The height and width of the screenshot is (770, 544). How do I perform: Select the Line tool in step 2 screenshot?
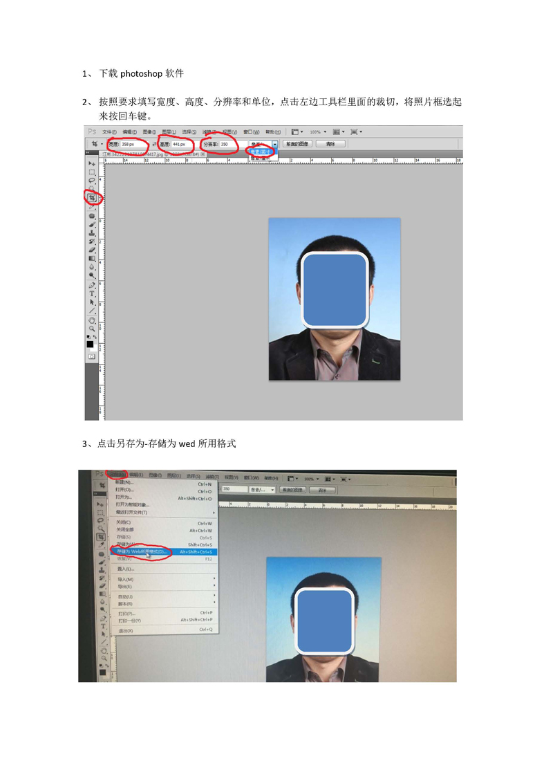tap(92, 309)
